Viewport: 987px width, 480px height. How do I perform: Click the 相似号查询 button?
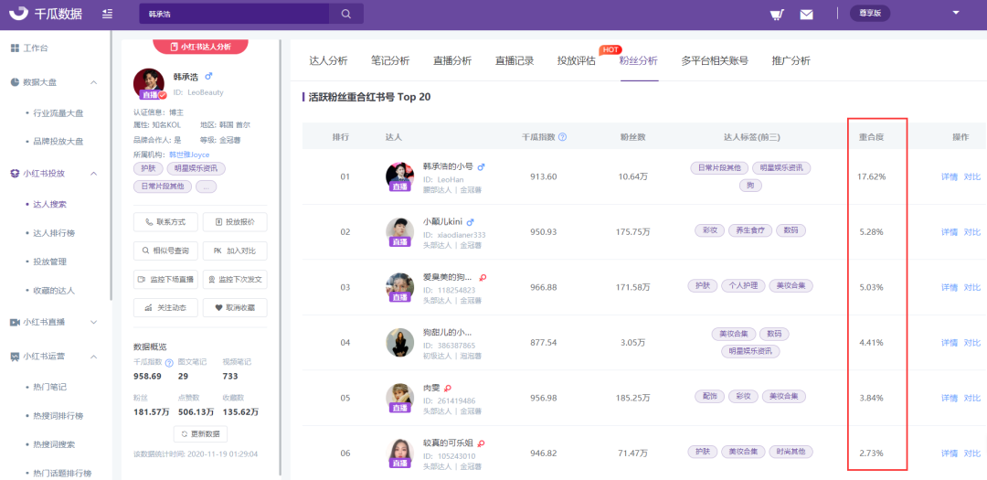[x=165, y=251]
